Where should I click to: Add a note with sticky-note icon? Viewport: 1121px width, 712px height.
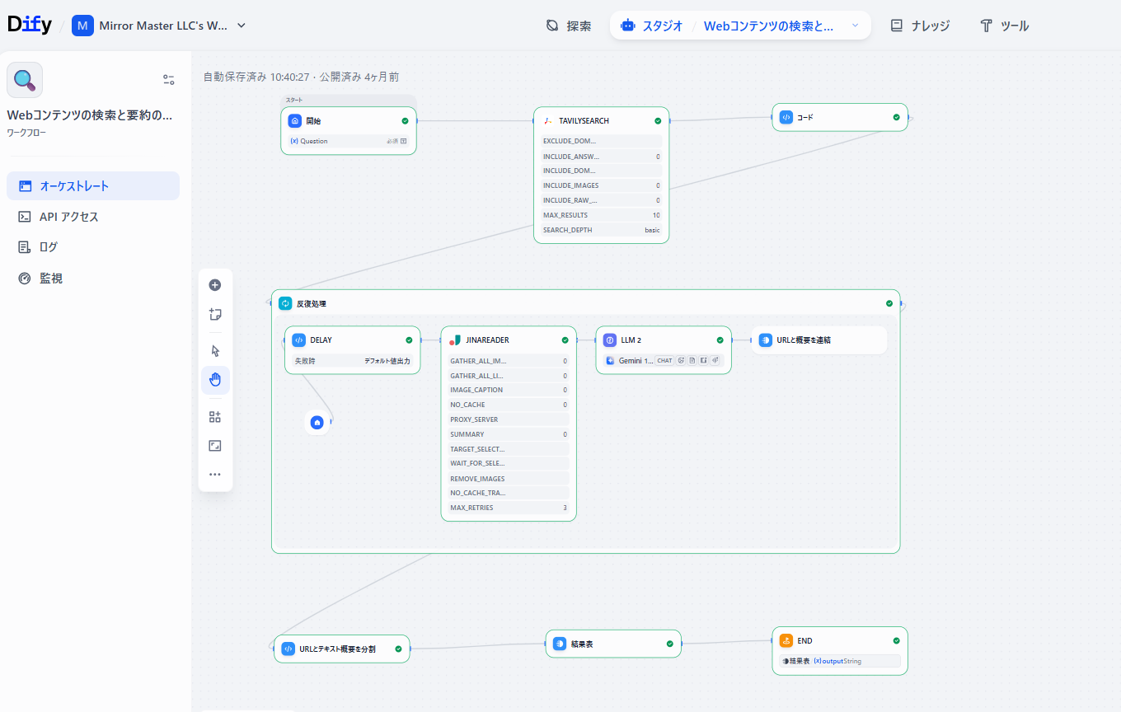[215, 314]
